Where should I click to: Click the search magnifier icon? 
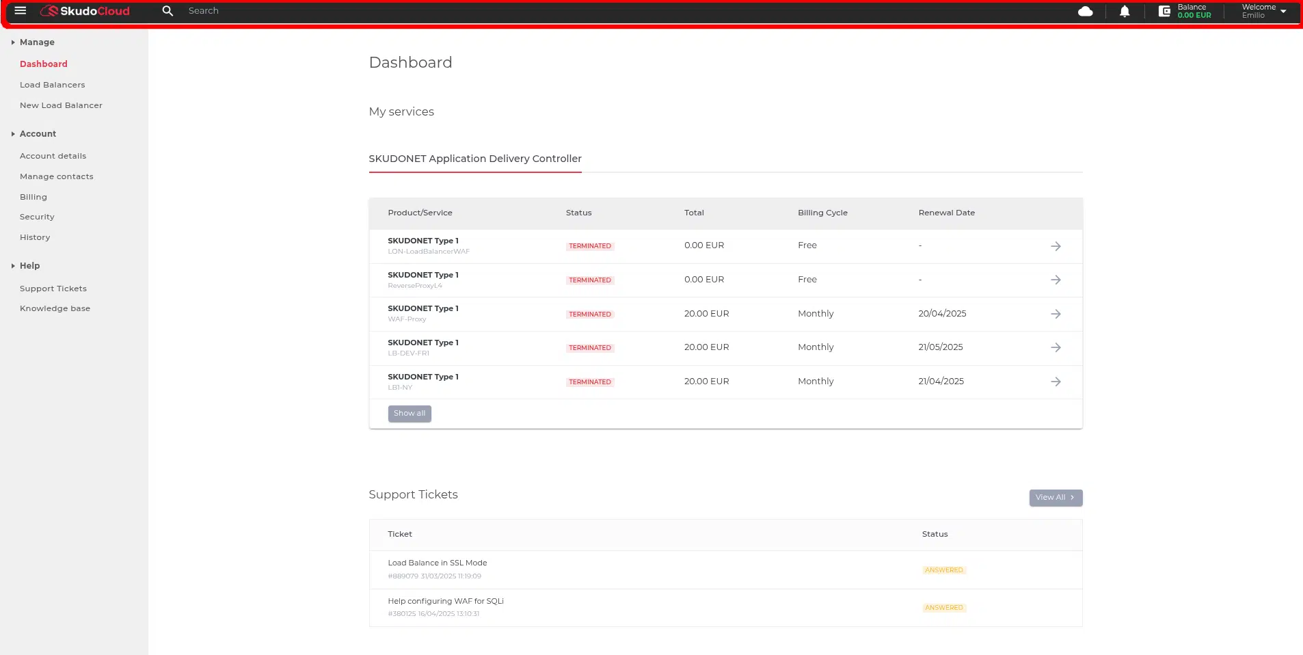click(x=167, y=11)
